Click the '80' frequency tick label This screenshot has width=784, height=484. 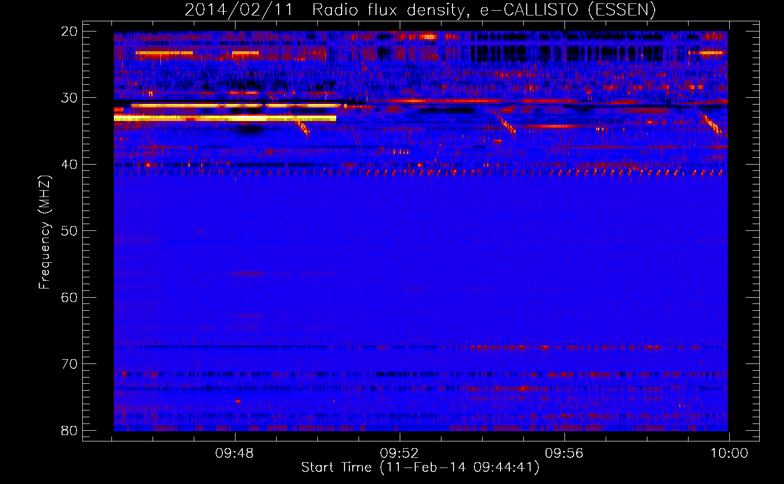pyautogui.click(x=69, y=430)
